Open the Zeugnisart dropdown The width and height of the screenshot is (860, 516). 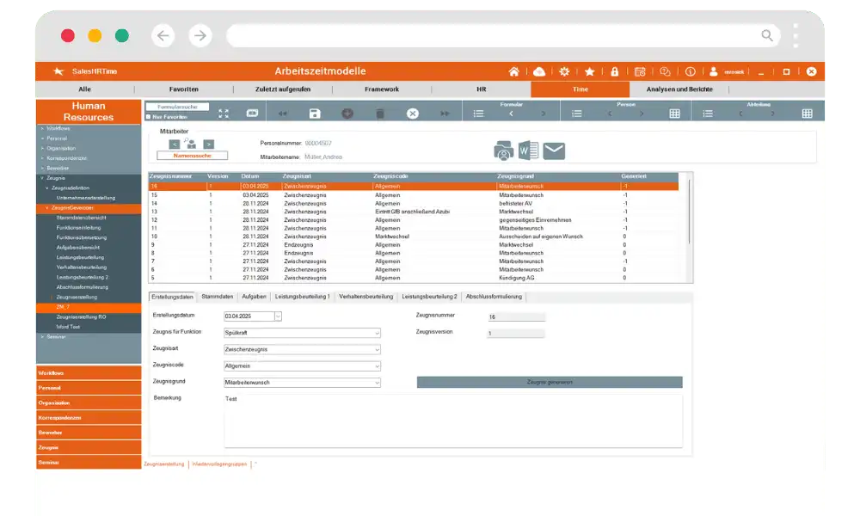tap(377, 349)
